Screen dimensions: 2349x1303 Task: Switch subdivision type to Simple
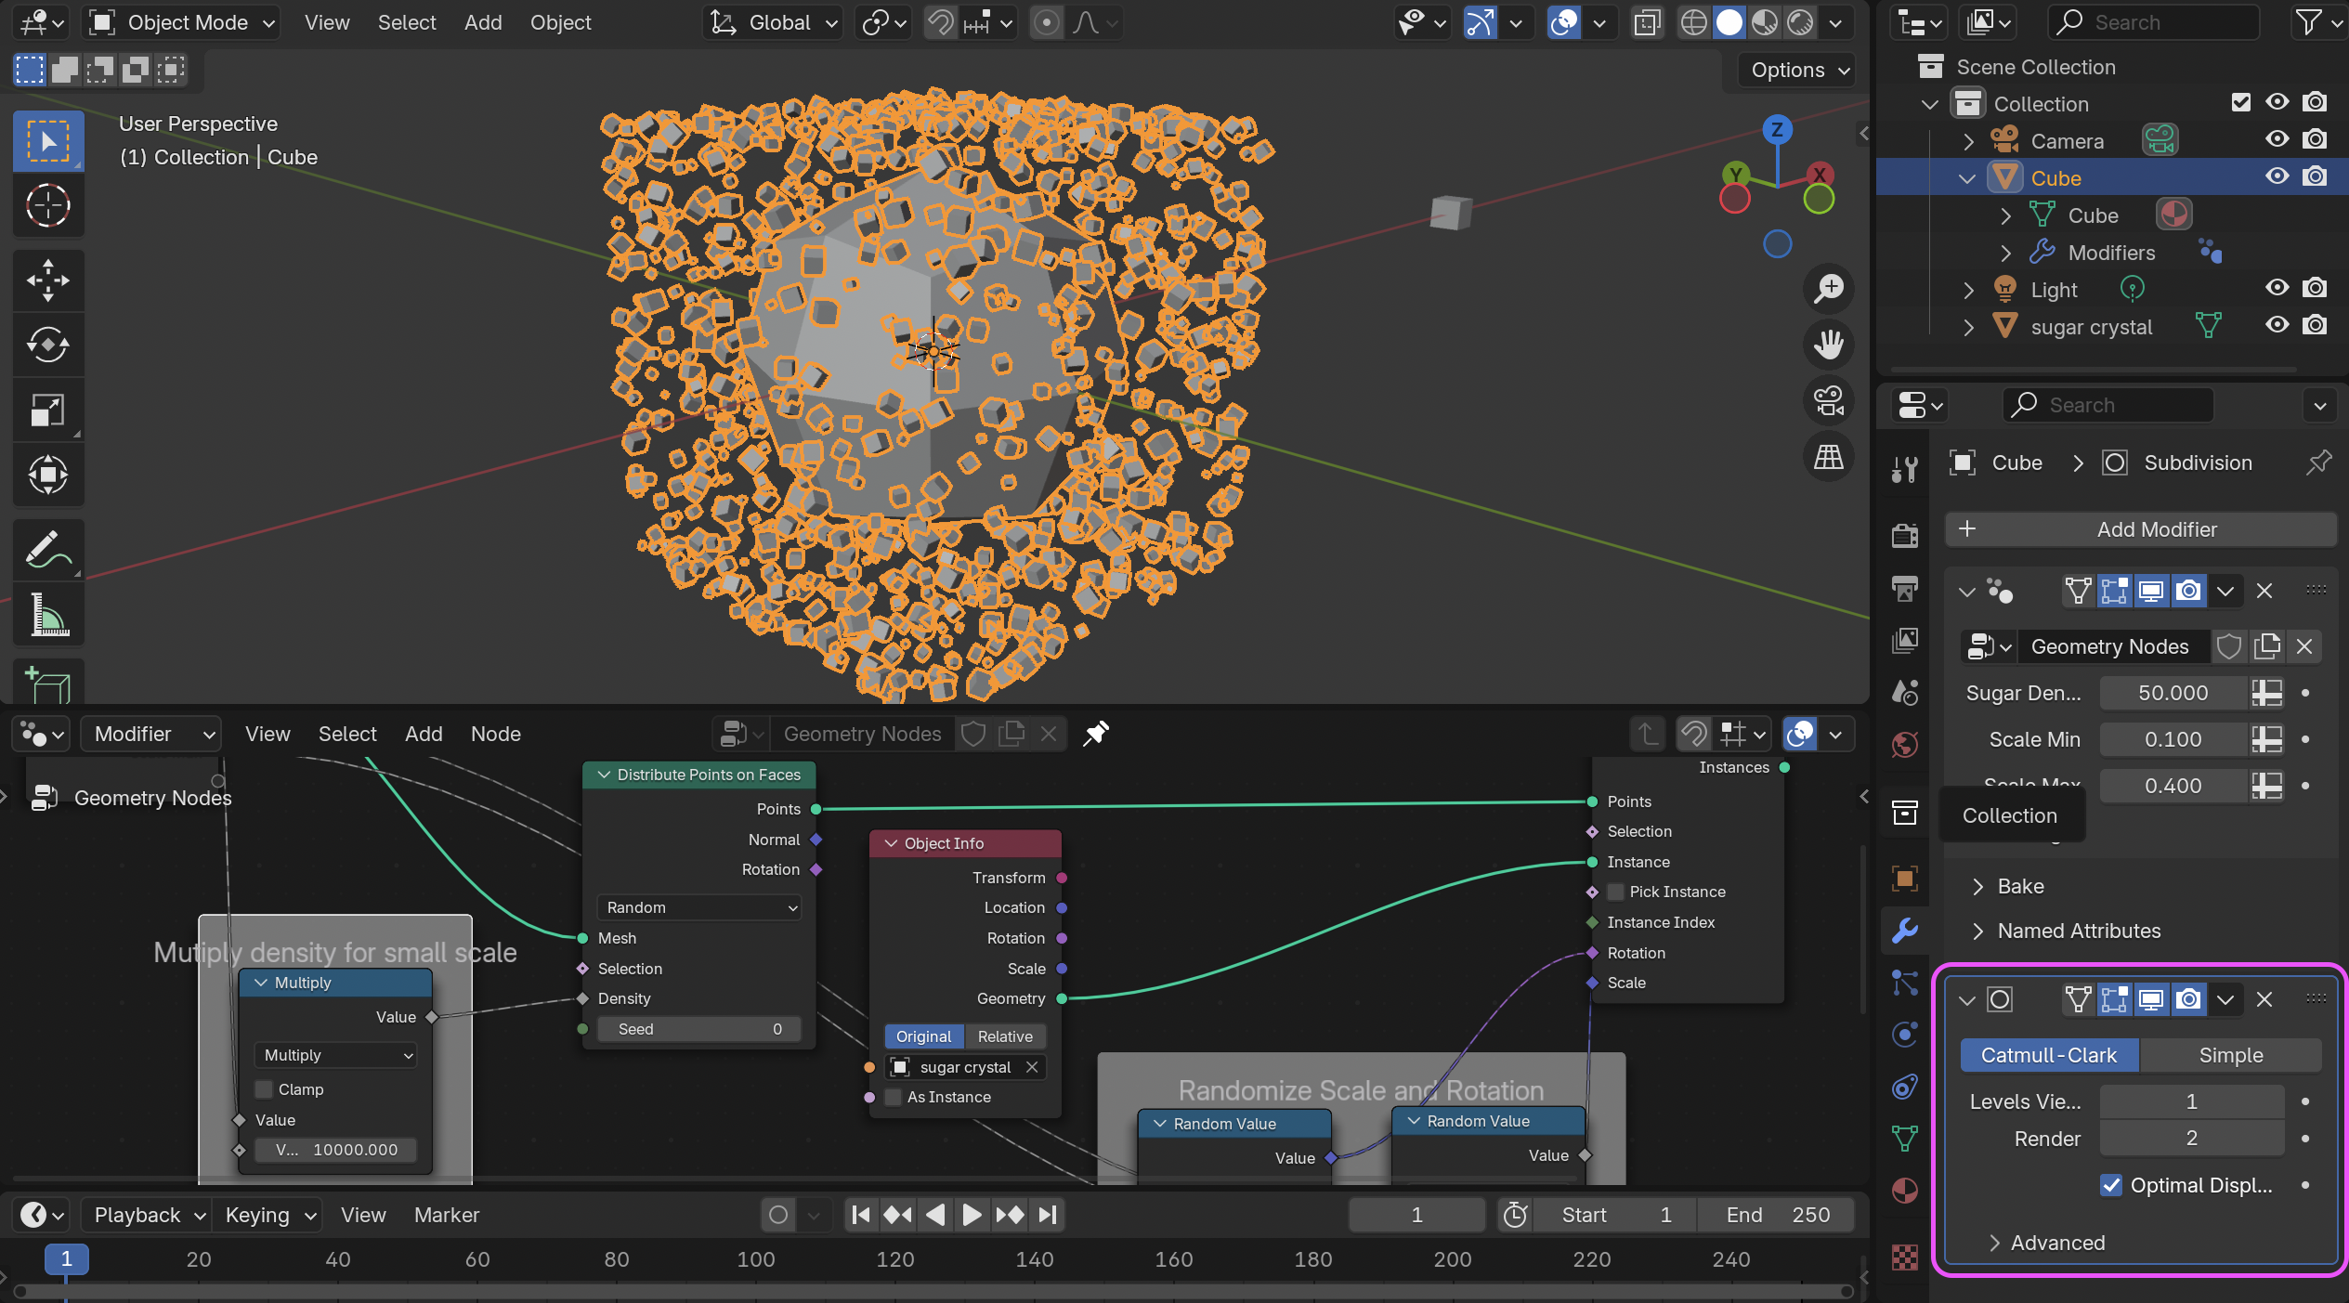tap(2230, 1055)
